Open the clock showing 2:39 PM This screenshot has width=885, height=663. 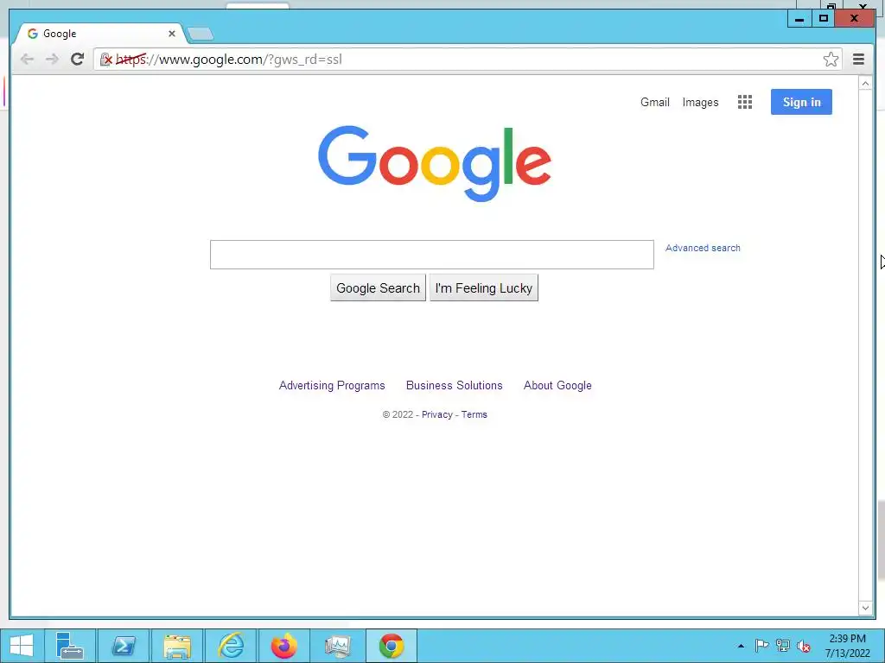[x=847, y=646]
